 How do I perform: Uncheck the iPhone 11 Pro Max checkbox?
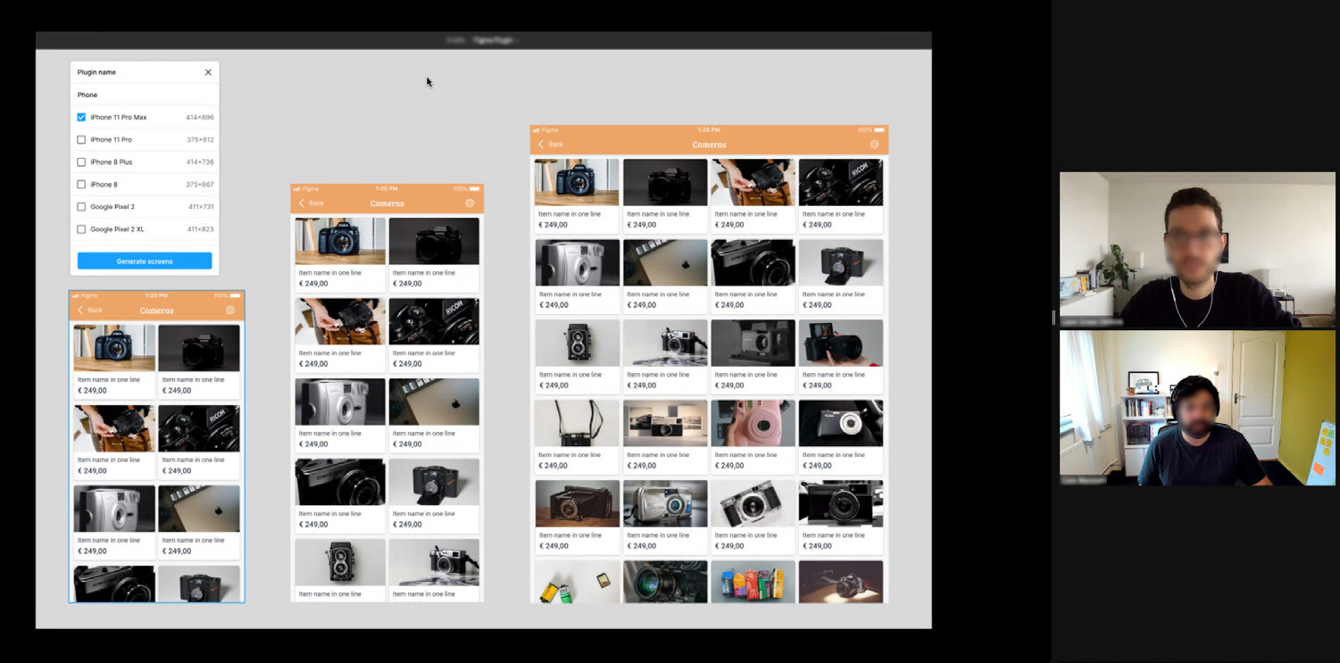point(81,117)
